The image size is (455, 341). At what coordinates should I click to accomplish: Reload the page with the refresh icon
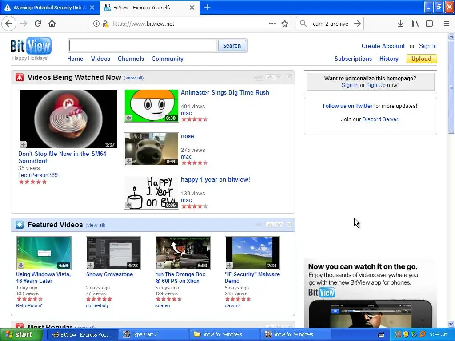pyautogui.click(x=38, y=24)
